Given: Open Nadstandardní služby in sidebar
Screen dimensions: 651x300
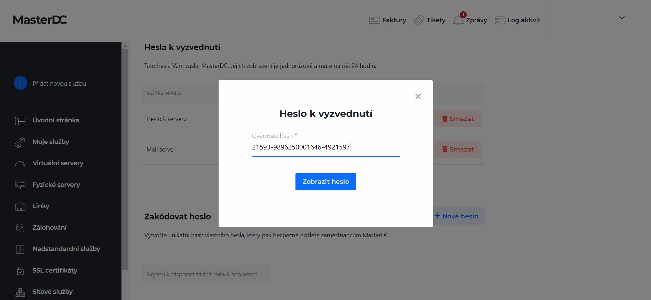Looking at the screenshot, I should (66, 249).
